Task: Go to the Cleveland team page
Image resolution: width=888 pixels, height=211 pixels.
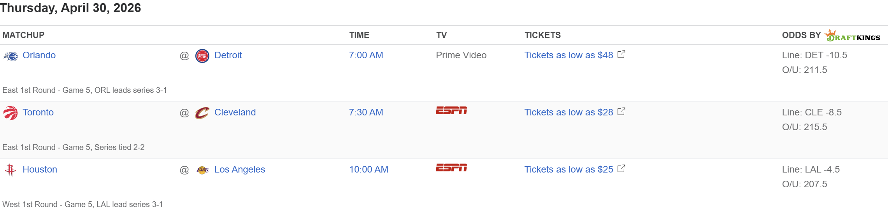Action: coord(235,112)
